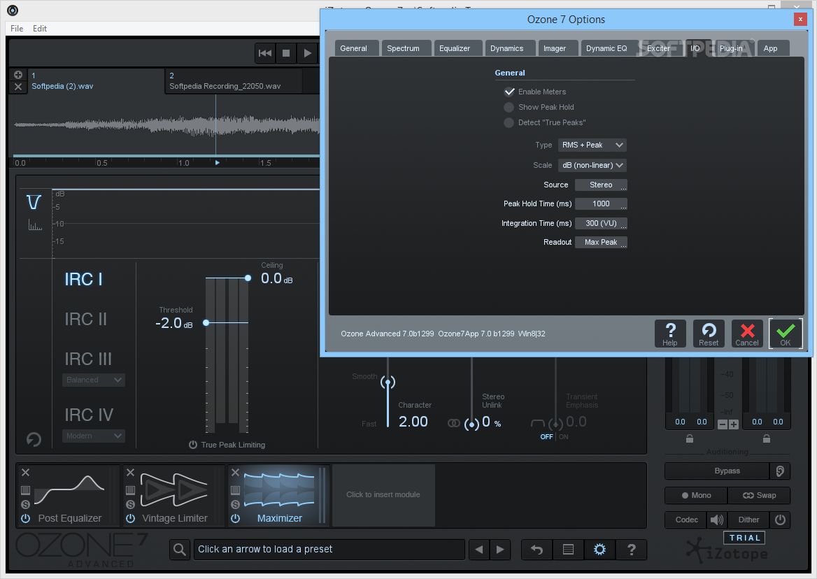Open help with question mark icon in main toolbar
817x579 pixels.
(x=632, y=550)
